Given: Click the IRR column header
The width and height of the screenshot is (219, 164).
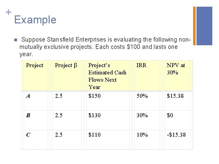Looking at the screenshot, I should (141, 65).
